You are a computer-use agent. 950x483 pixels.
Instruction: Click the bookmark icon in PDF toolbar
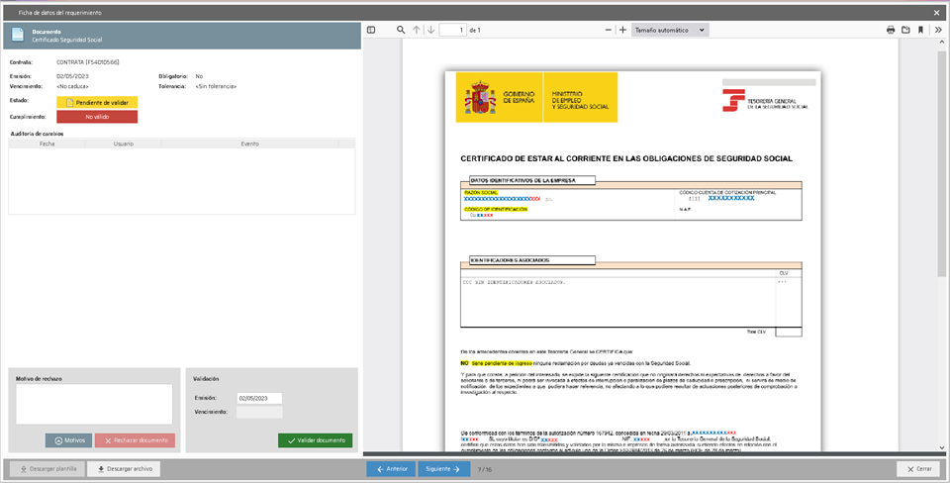(x=920, y=30)
